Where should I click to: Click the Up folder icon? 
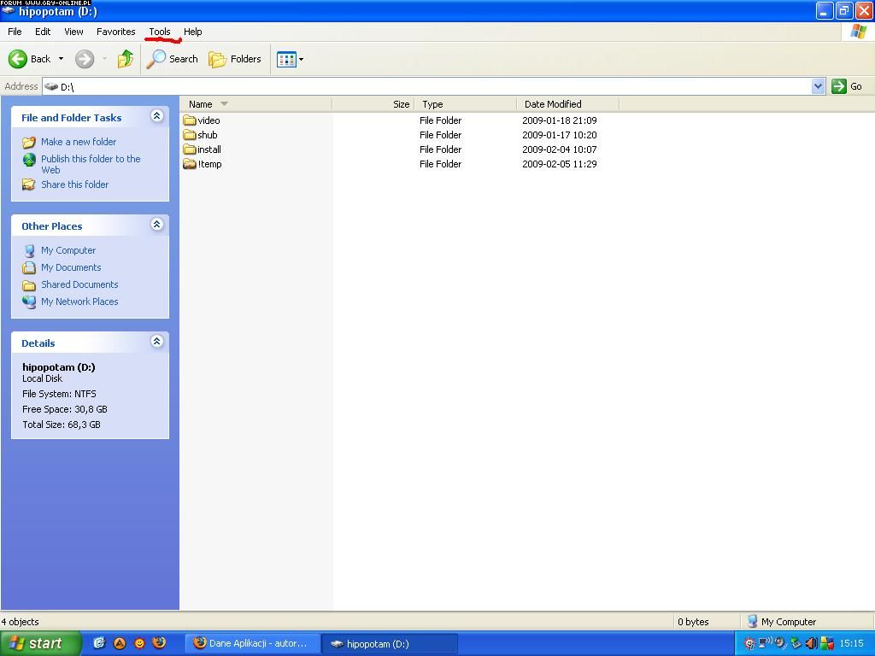[x=126, y=59]
